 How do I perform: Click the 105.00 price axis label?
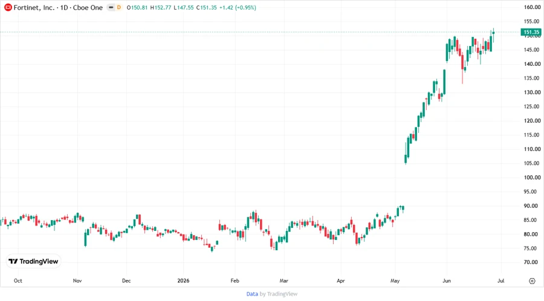click(x=532, y=163)
